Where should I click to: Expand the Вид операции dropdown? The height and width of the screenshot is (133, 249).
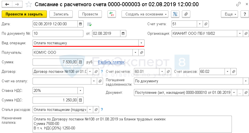(x=141, y=43)
